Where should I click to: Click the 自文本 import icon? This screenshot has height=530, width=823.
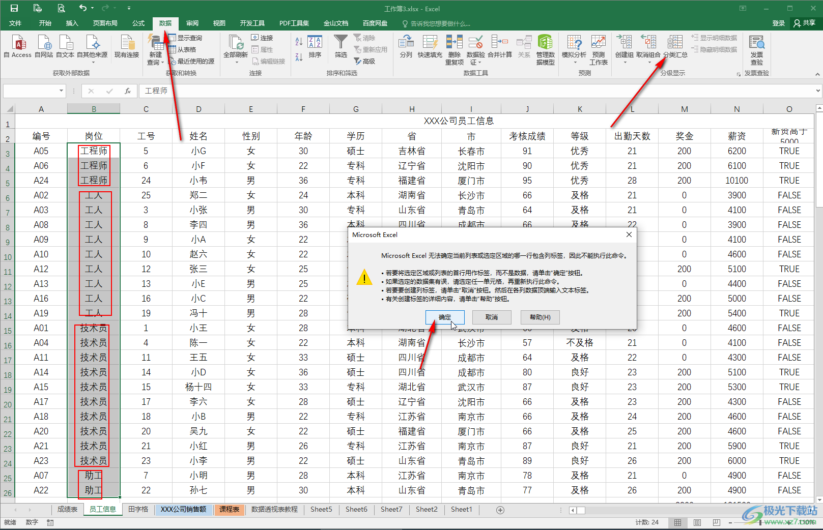[66, 43]
